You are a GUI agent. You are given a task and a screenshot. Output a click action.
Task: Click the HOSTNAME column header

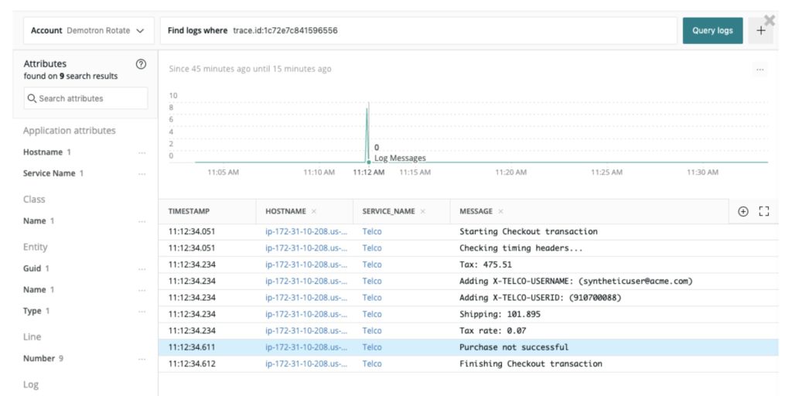(x=285, y=211)
